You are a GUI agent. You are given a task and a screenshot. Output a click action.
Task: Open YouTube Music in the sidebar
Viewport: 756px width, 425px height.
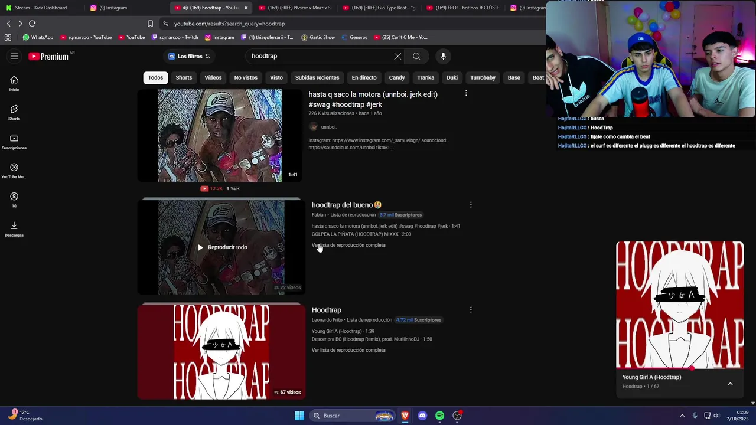coord(14,171)
